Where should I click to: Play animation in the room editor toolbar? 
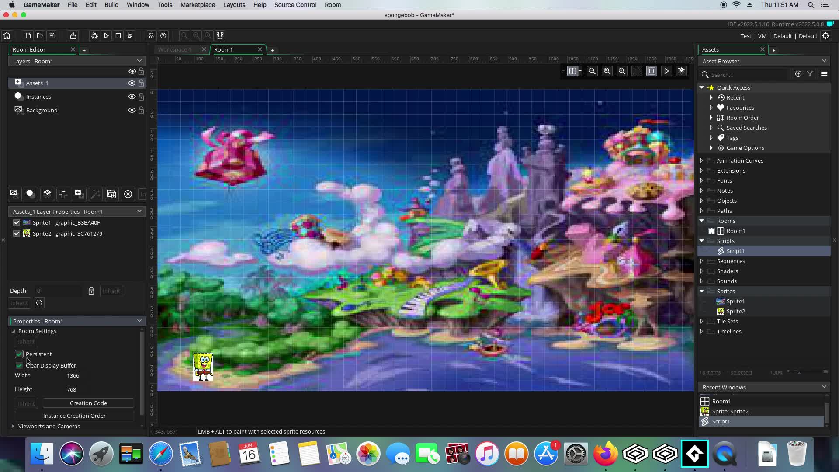click(666, 71)
